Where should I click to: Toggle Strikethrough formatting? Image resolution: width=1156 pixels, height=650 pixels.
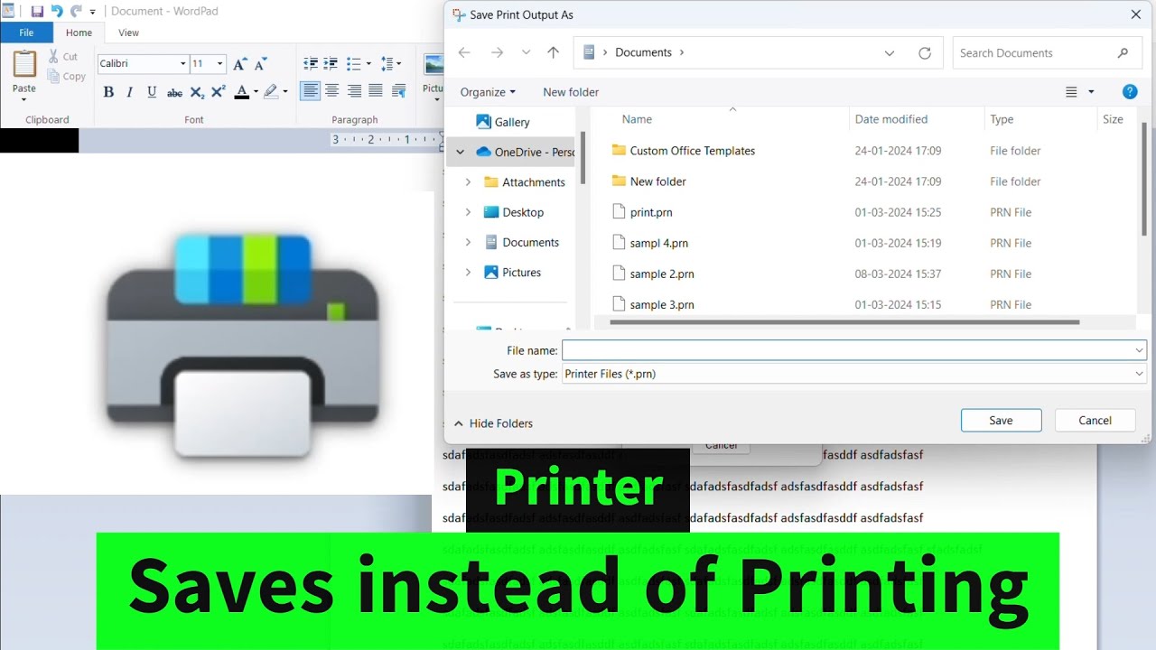(174, 92)
